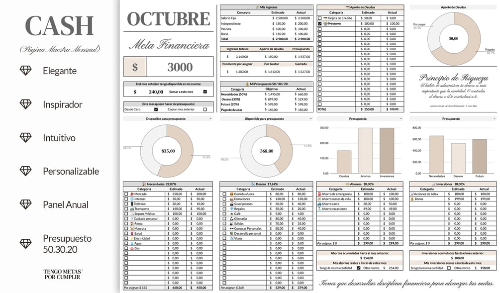Click the diamond icon beside Elegante
Screen dimensions: 500x293
point(25,71)
